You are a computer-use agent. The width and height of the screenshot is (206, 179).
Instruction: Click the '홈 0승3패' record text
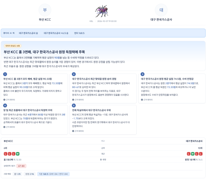[8, 160]
